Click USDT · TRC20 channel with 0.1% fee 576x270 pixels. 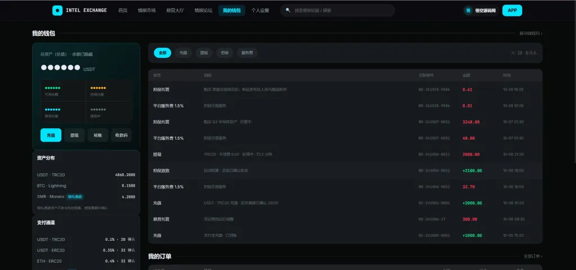pyautogui.click(x=86, y=240)
